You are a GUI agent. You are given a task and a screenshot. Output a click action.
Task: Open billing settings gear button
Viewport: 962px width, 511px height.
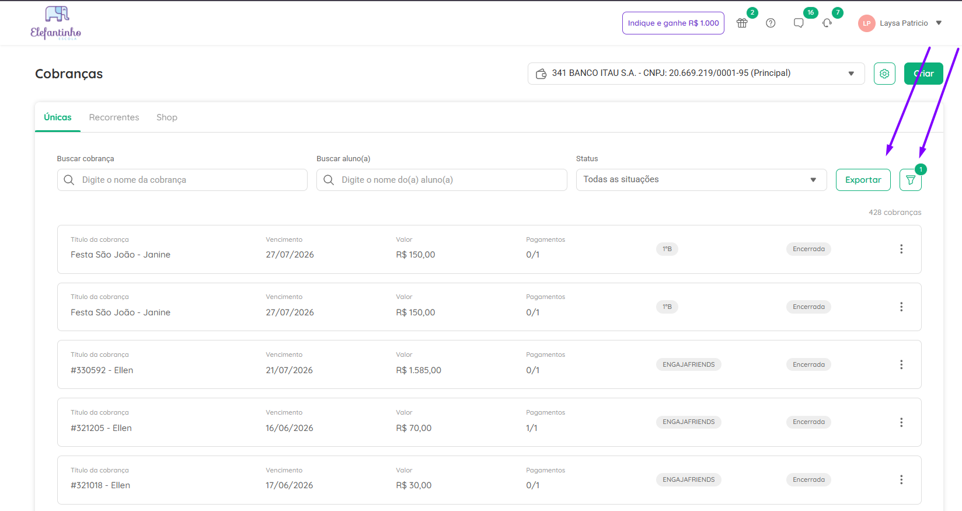pos(884,74)
